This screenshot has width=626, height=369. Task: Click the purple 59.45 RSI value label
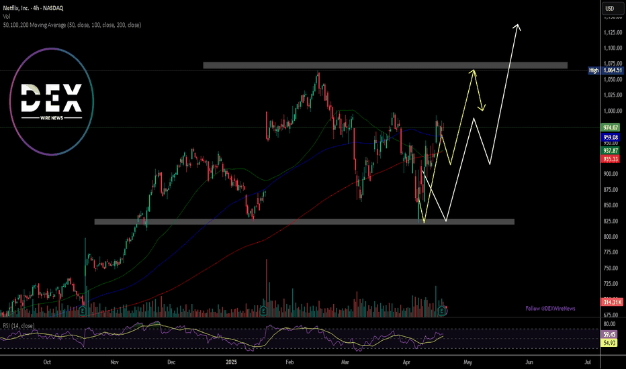point(609,335)
